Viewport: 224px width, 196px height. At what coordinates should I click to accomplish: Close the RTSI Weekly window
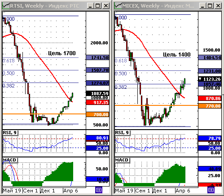click(x=106, y=6)
